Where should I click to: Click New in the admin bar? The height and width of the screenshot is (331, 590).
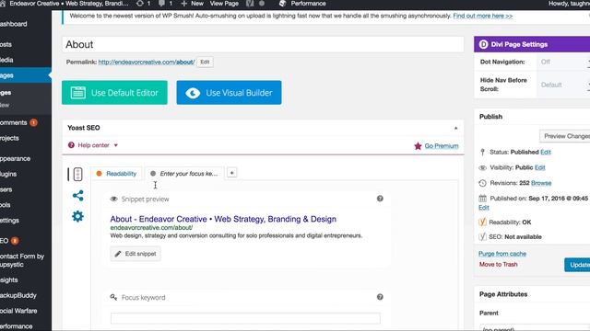(193, 4)
